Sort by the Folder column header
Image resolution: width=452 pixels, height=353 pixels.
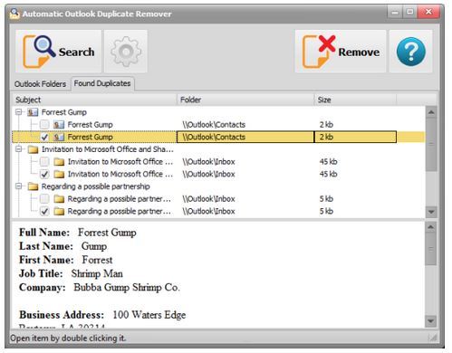tap(245, 100)
